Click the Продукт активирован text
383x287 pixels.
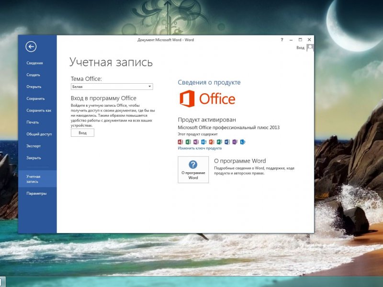pos(207,120)
